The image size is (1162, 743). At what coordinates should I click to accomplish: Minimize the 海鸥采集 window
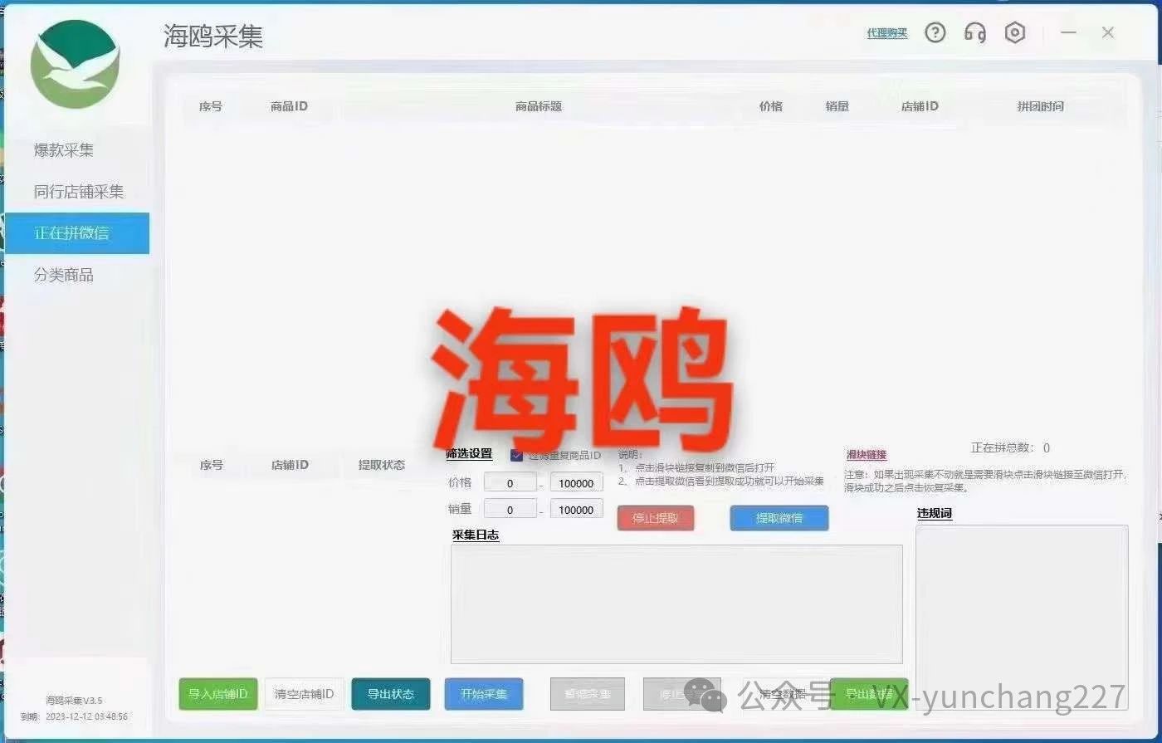(x=1069, y=32)
